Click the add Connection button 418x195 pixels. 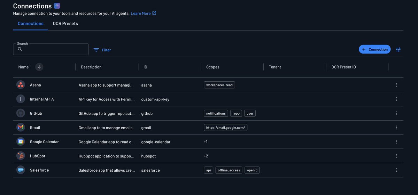pyautogui.click(x=375, y=49)
